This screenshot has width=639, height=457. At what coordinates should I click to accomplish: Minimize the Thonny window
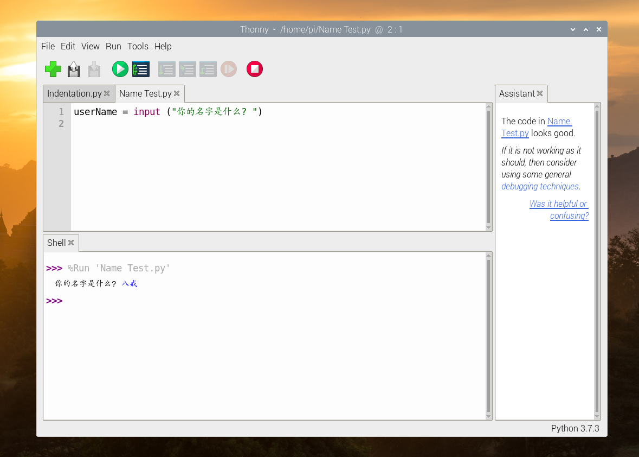point(573,29)
